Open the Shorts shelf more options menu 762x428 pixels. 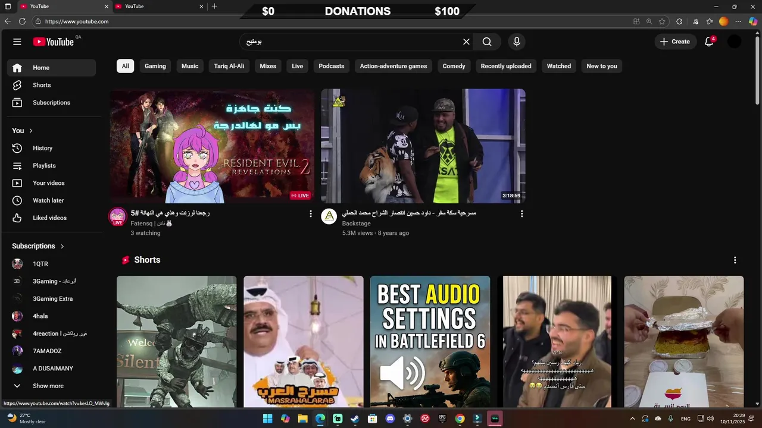click(x=735, y=260)
